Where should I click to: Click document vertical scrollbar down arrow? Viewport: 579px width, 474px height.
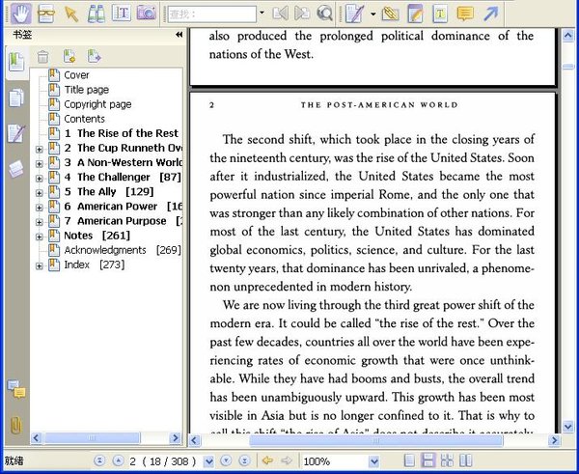[x=567, y=427]
